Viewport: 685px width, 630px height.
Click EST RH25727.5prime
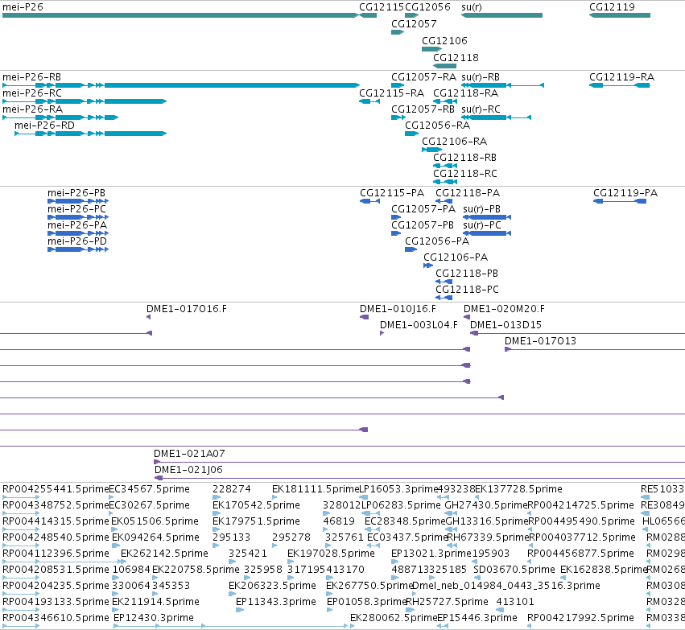[x=448, y=602]
